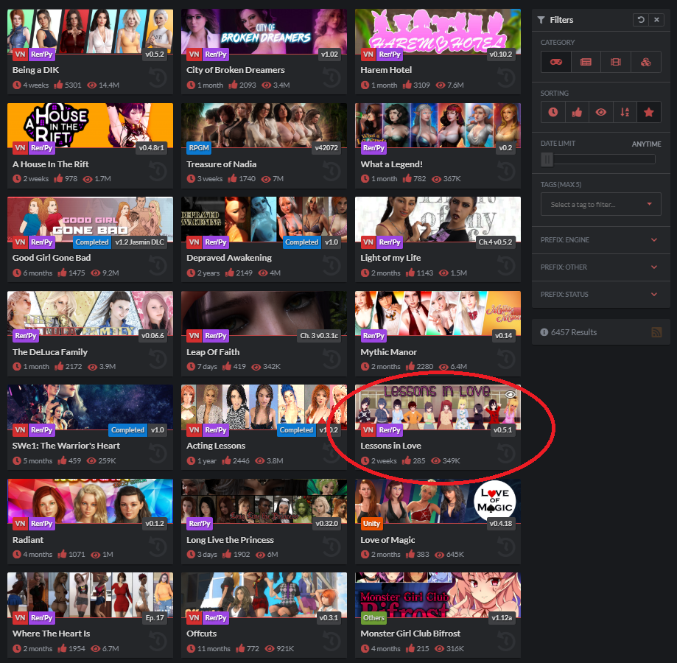Click the ANYTIME date limit value
Viewport: 677px width, 663px height.
(x=646, y=144)
